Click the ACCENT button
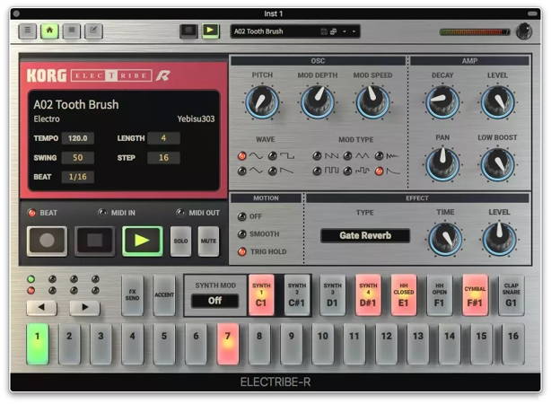Viewport: 551px width, 404px height. (163, 294)
